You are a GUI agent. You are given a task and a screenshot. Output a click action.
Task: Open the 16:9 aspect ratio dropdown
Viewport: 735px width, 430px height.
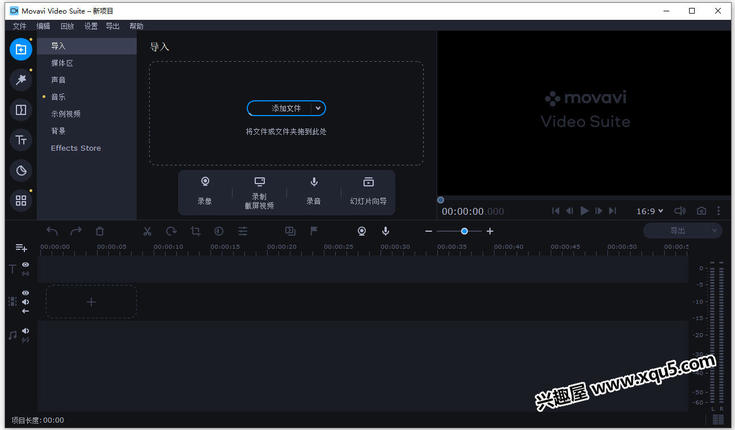coord(649,211)
